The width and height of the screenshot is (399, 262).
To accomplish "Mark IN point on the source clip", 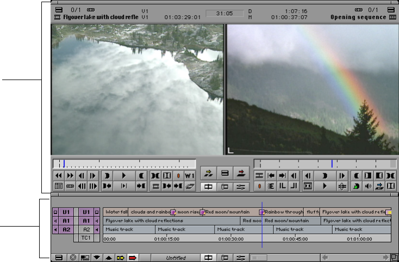I will 107,176.
